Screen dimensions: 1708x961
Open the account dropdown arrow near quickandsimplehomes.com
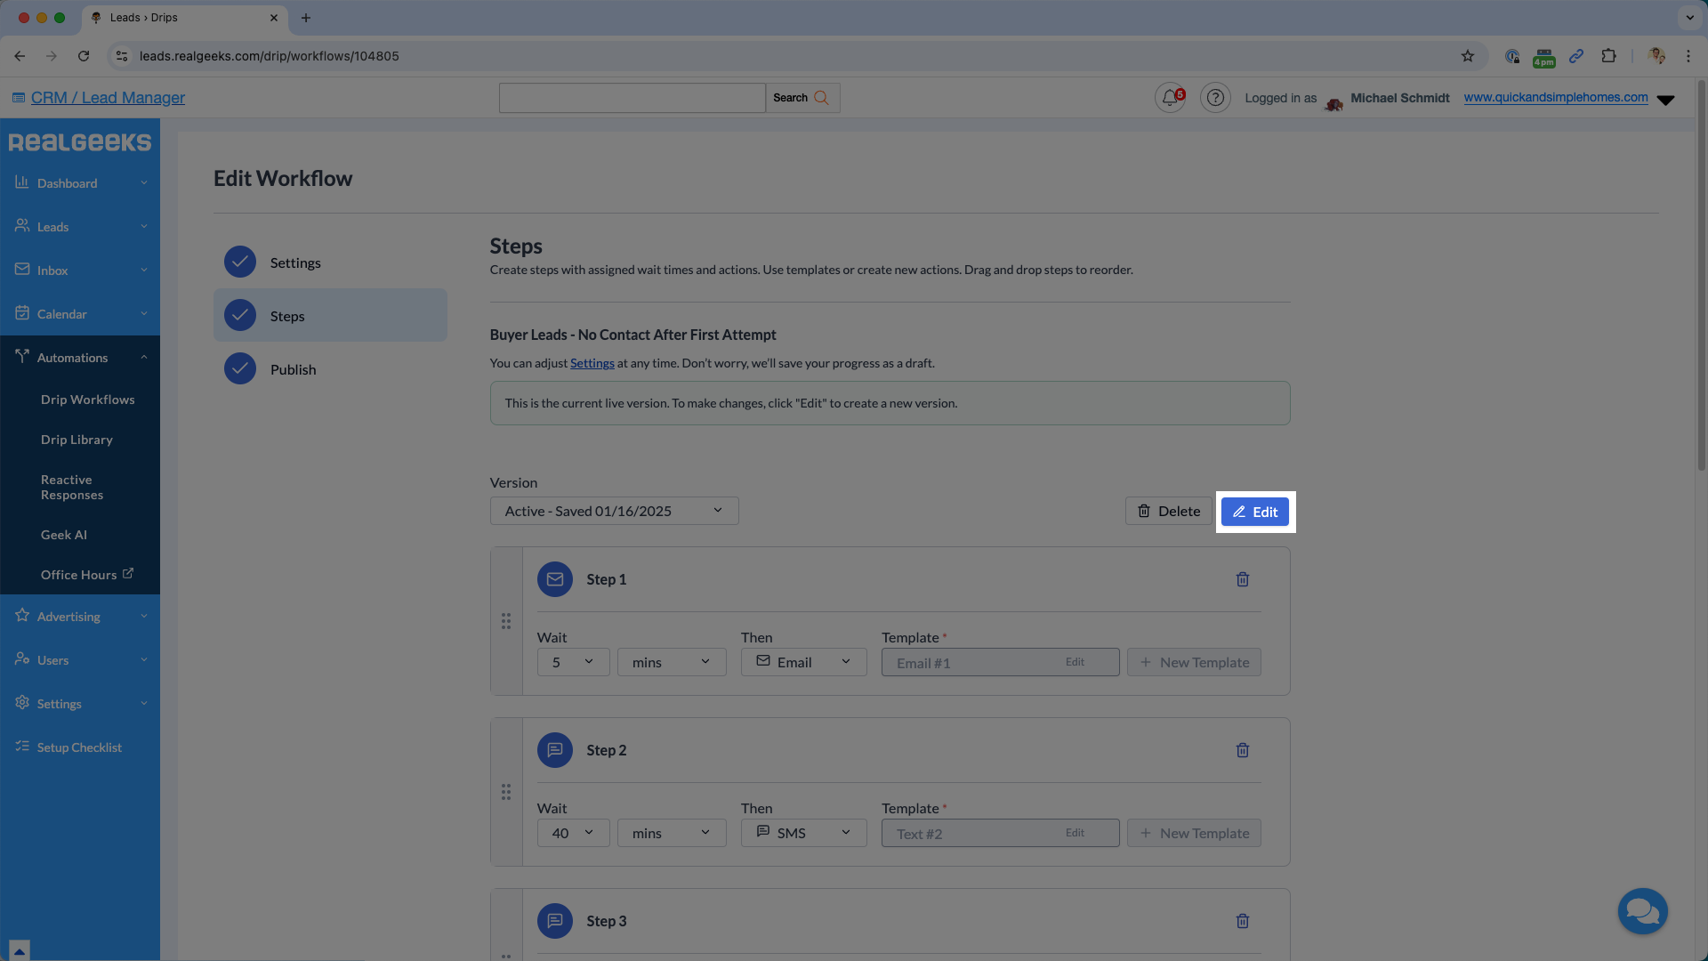(1666, 100)
